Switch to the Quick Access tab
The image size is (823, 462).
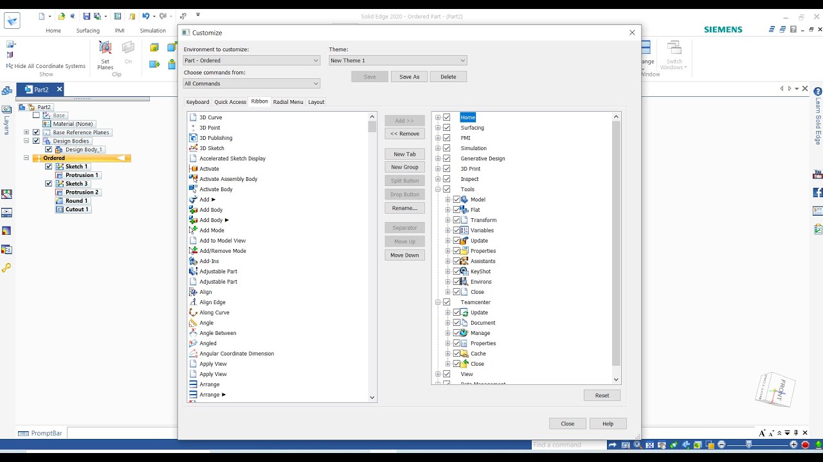[x=230, y=102]
